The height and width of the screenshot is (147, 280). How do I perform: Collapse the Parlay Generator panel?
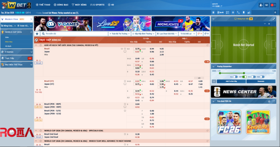[x=213, y=66]
